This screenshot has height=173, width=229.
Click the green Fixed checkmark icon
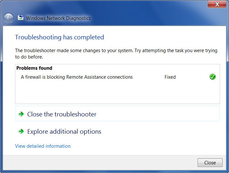(212, 77)
